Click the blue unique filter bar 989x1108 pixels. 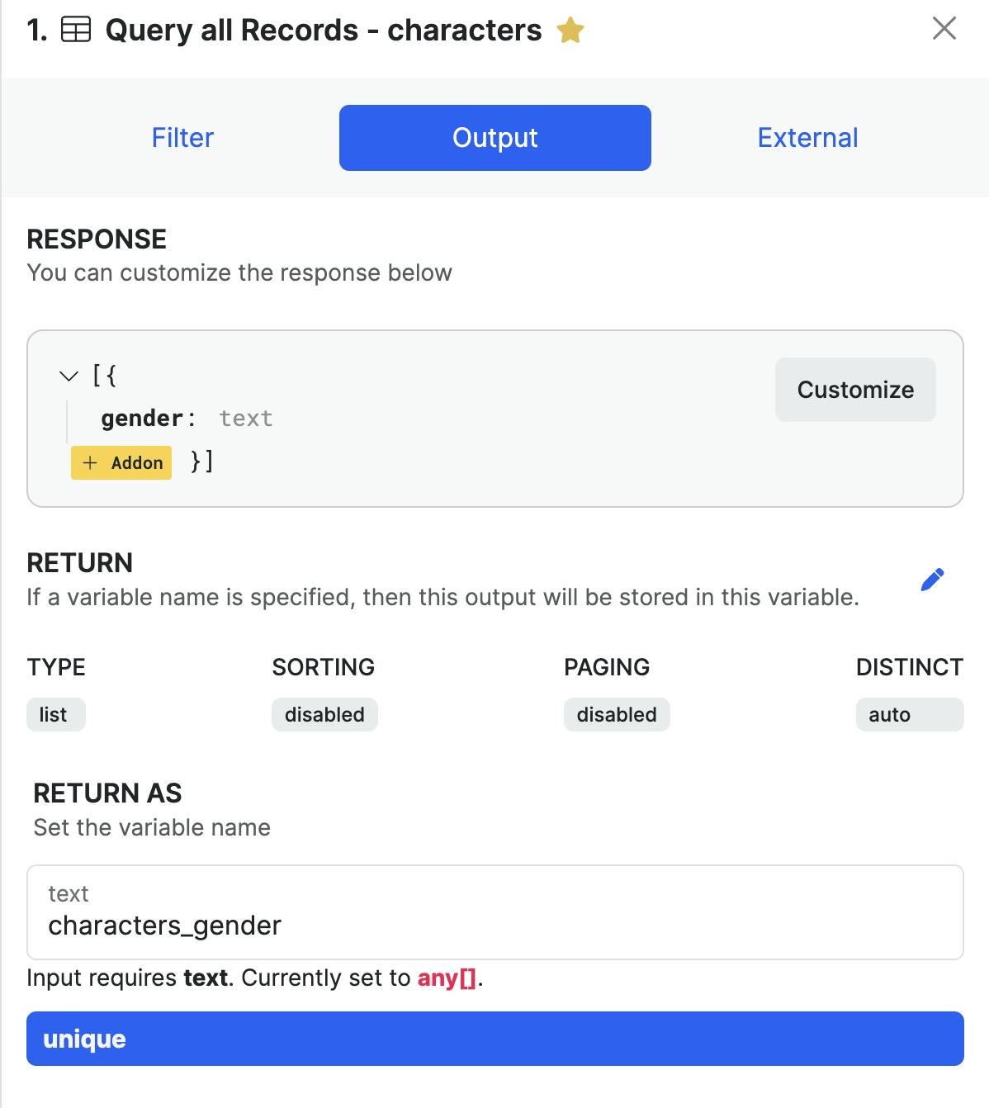pos(495,1039)
